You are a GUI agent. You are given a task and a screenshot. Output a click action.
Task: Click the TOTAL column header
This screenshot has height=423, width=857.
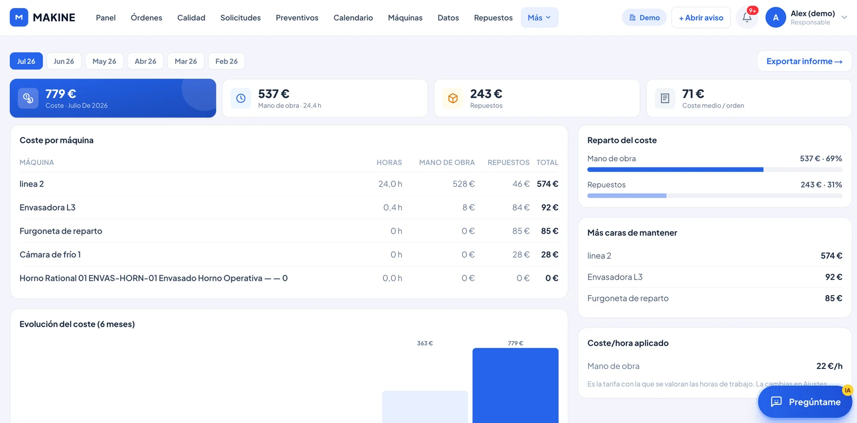click(x=547, y=163)
